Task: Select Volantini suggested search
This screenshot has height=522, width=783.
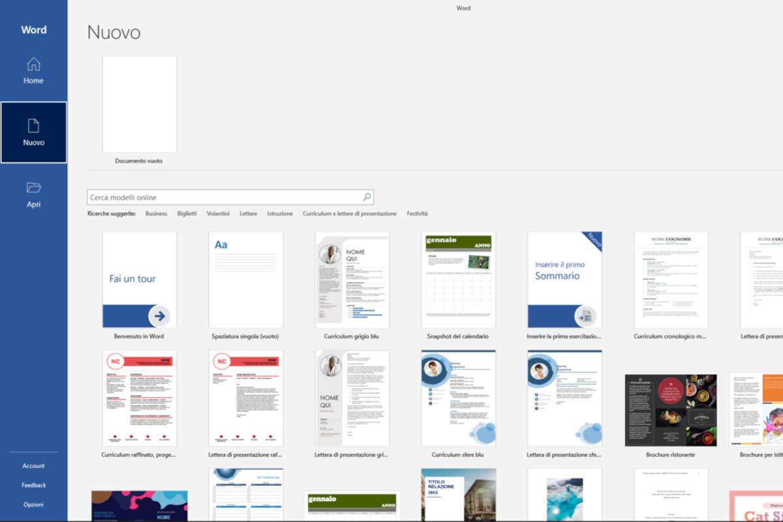Action: [218, 213]
